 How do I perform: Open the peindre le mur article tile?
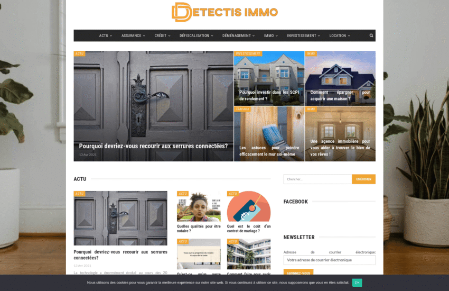[x=269, y=151]
